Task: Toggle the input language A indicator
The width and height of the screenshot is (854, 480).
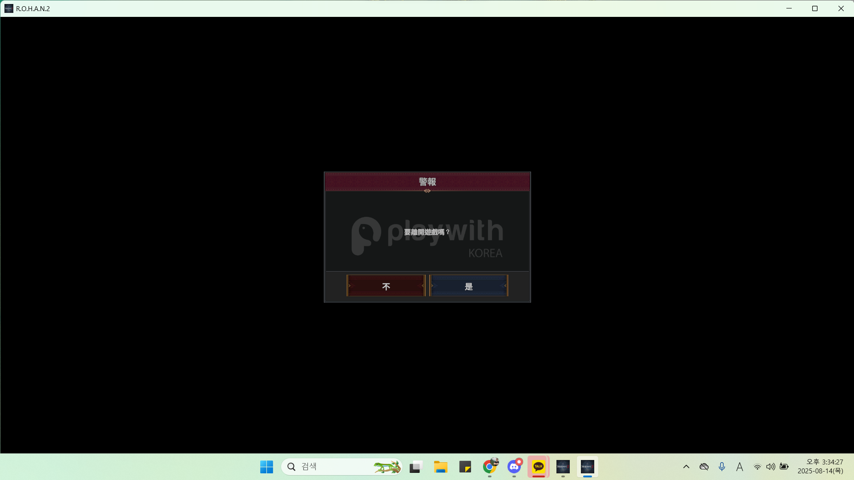Action: pyautogui.click(x=739, y=467)
